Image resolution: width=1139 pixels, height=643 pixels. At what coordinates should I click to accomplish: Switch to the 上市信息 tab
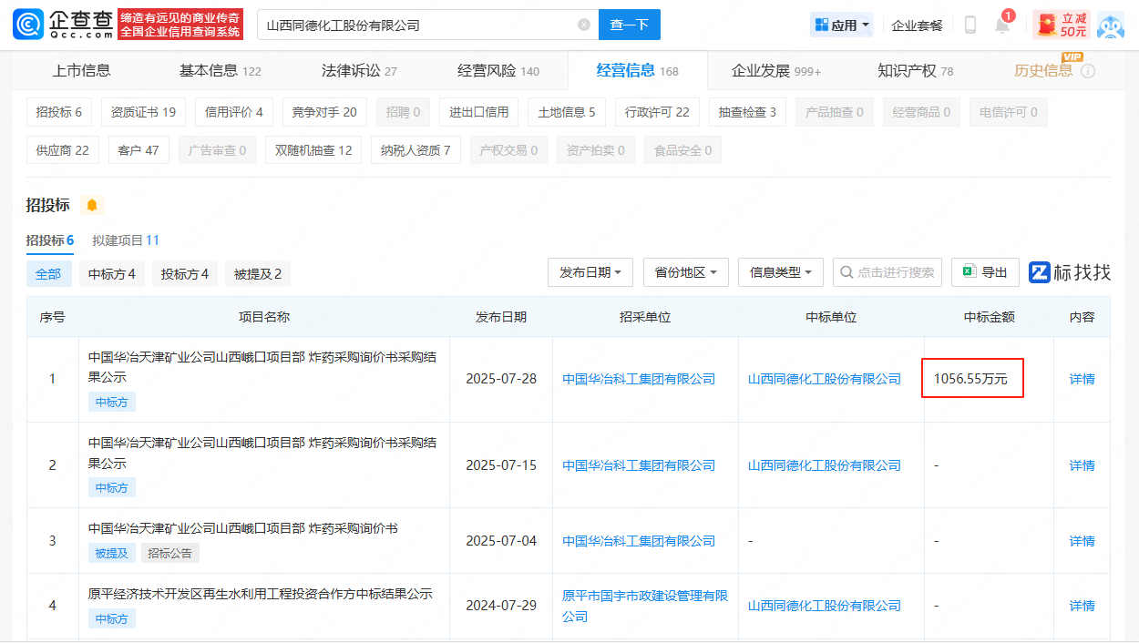(81, 70)
